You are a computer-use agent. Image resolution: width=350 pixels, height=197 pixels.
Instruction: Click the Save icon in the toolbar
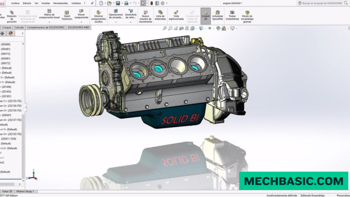point(118,3)
